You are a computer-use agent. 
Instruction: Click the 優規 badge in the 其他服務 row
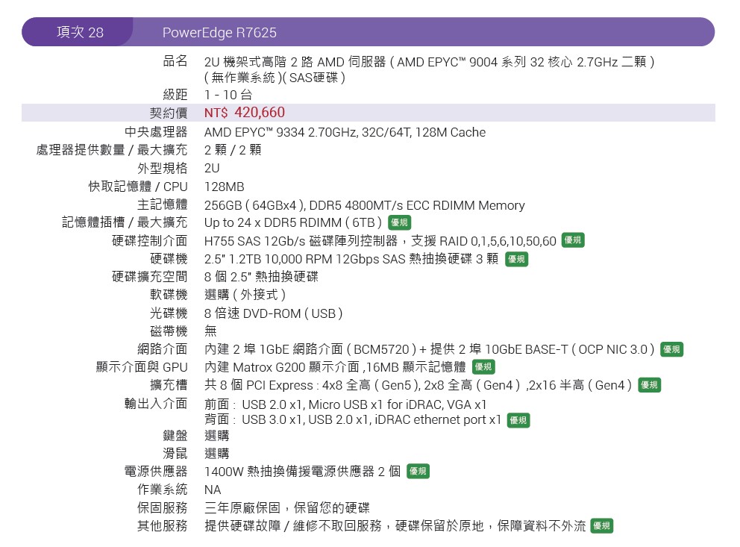pos(602,526)
